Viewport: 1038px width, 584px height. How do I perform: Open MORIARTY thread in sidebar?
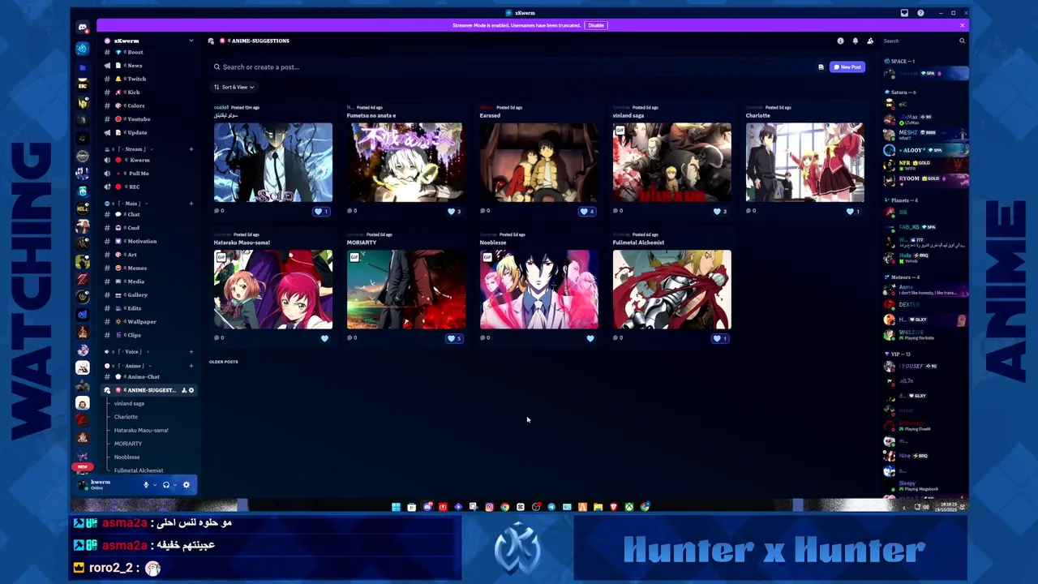128,444
